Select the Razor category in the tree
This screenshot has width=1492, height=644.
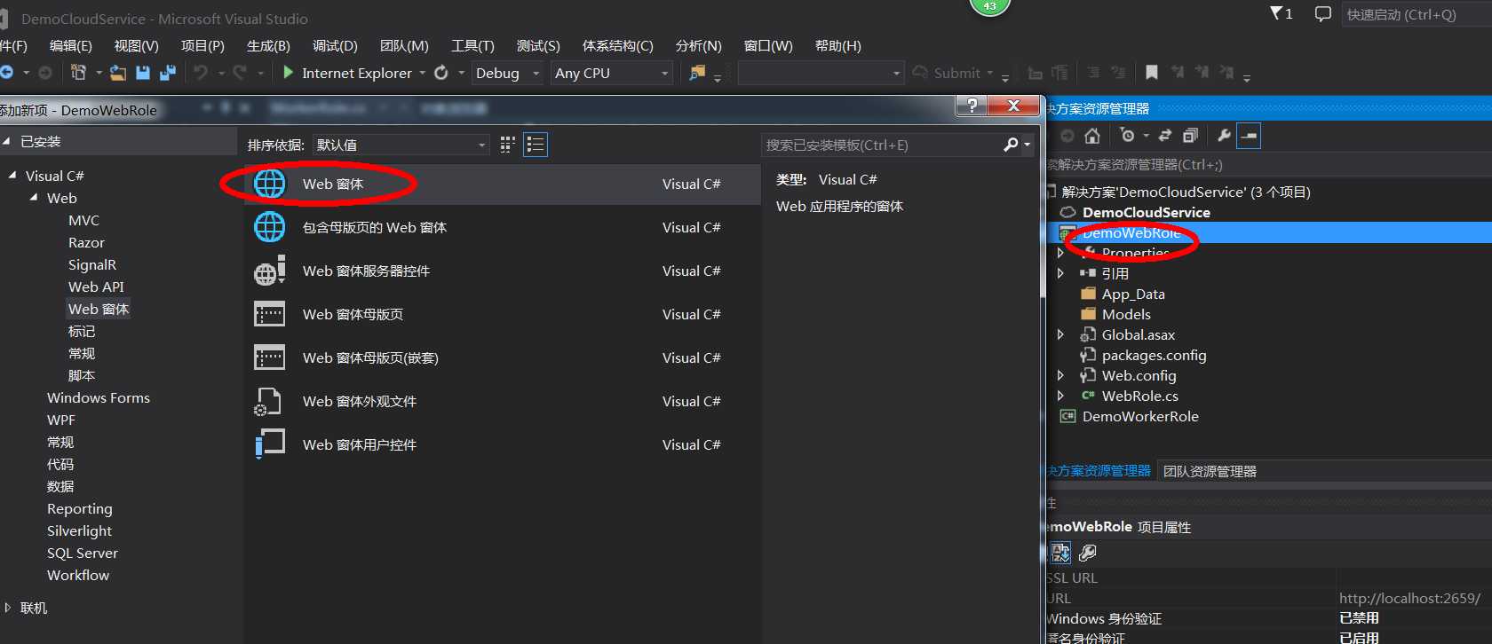[x=86, y=242]
